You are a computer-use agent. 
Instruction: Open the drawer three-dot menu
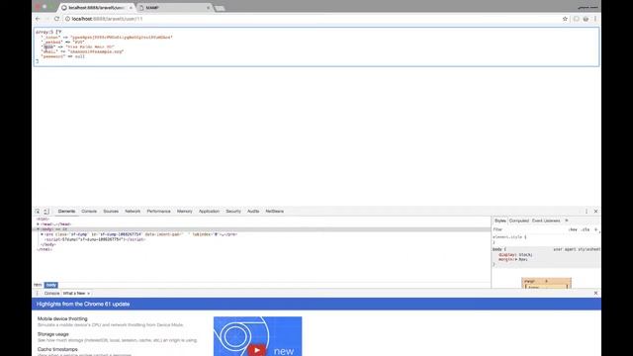[x=38, y=294]
